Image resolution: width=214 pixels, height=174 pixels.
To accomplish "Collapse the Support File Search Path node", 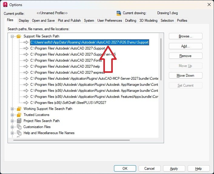I will coord(12,36).
